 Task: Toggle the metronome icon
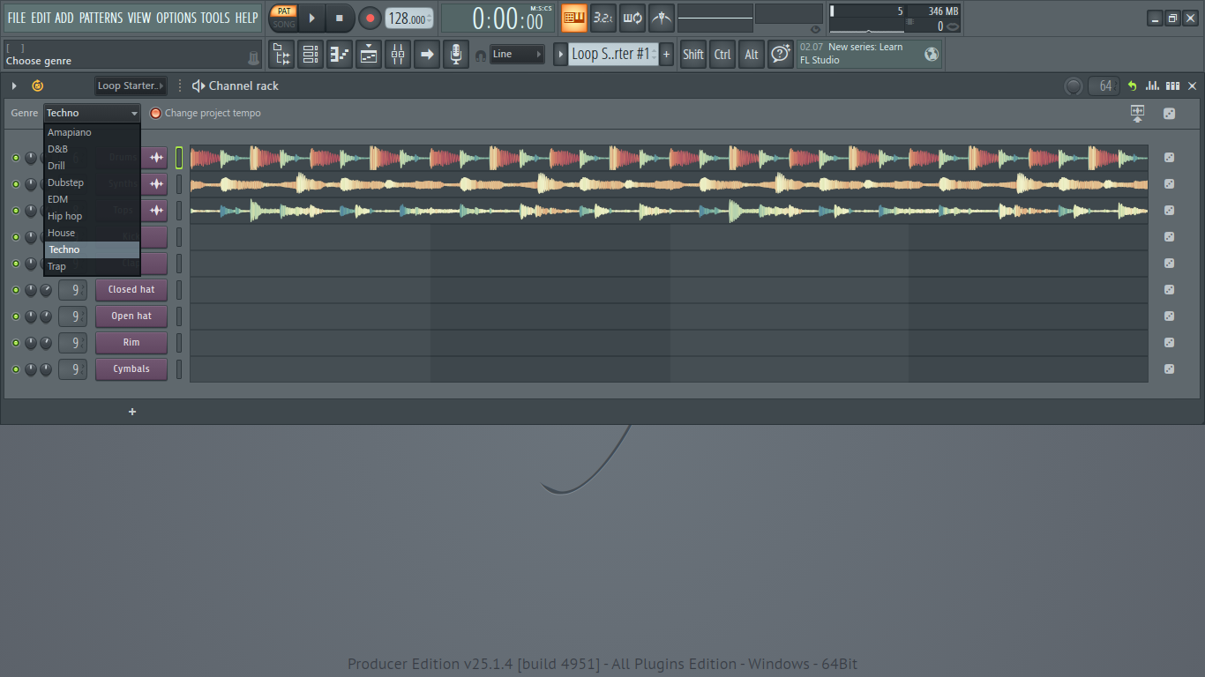point(662,18)
